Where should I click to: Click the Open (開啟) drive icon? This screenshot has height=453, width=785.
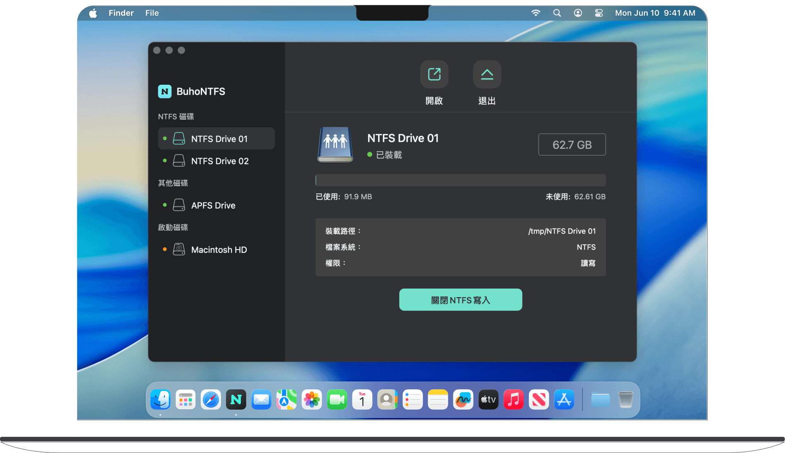[434, 74]
